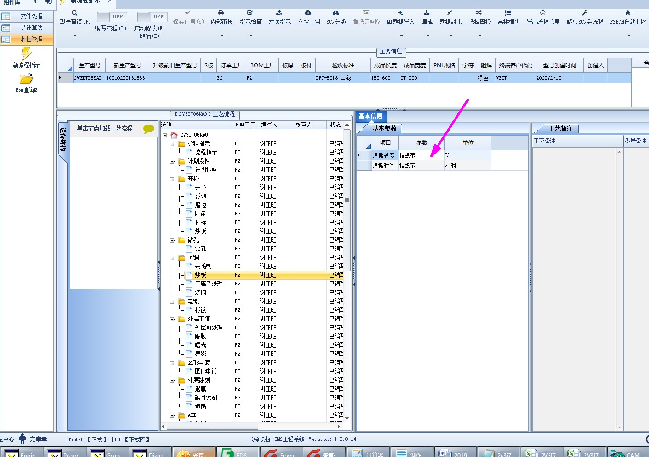Open the CAM taskbar application

(628, 452)
